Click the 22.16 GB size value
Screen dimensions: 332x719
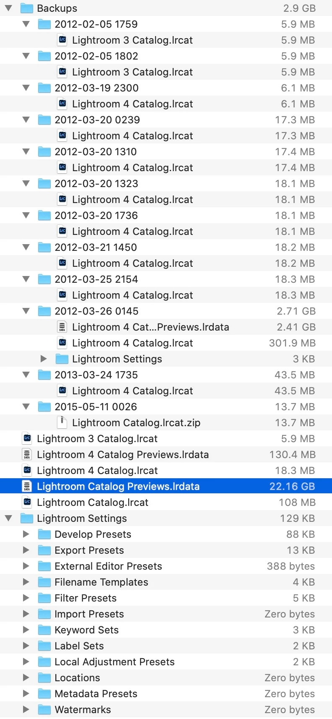[x=292, y=487]
